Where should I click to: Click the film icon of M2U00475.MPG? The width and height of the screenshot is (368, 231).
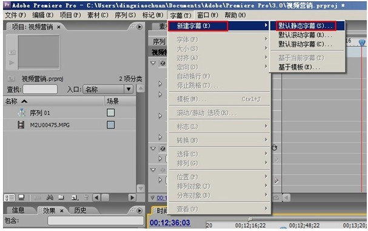[21, 125]
